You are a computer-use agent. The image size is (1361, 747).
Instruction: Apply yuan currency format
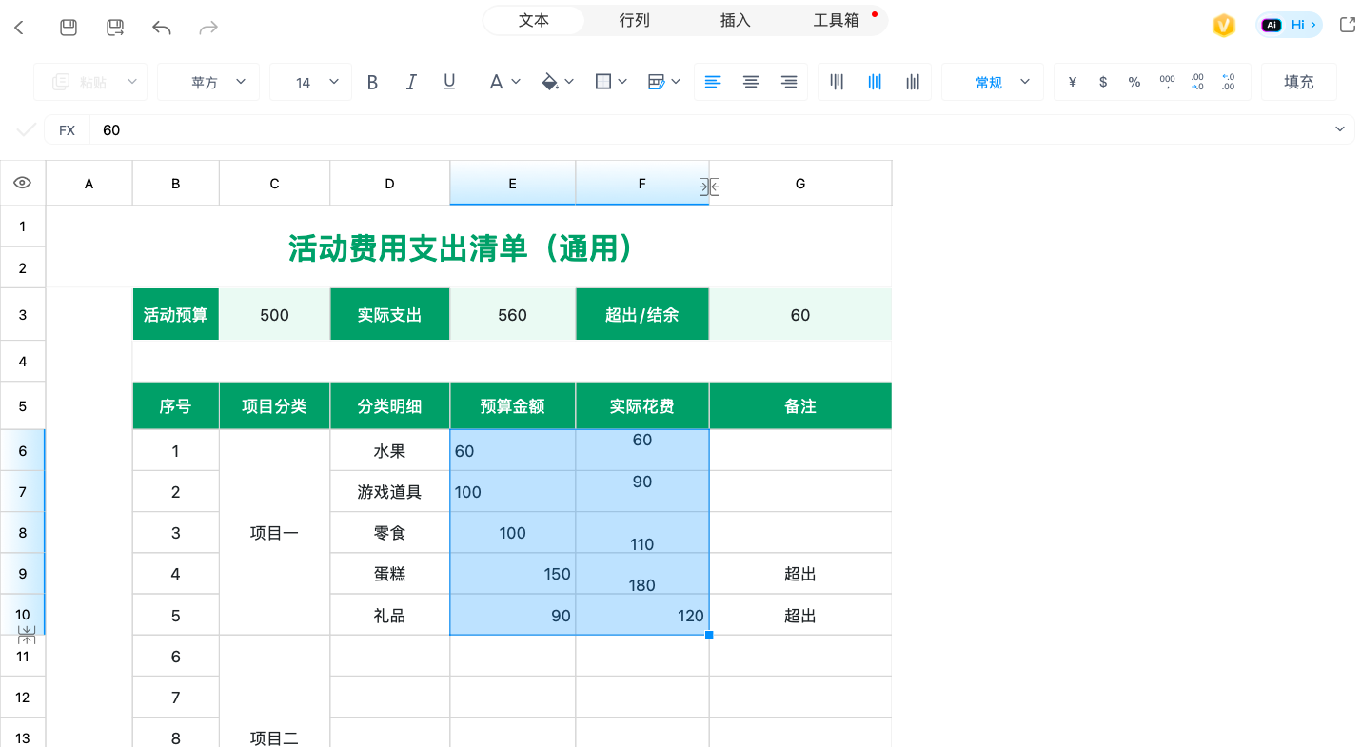pos(1073,83)
